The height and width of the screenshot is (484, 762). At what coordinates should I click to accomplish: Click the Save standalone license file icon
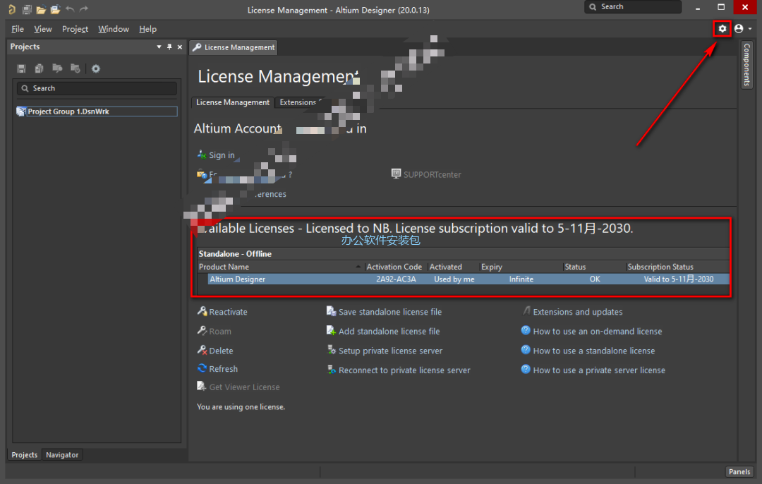pyautogui.click(x=332, y=312)
